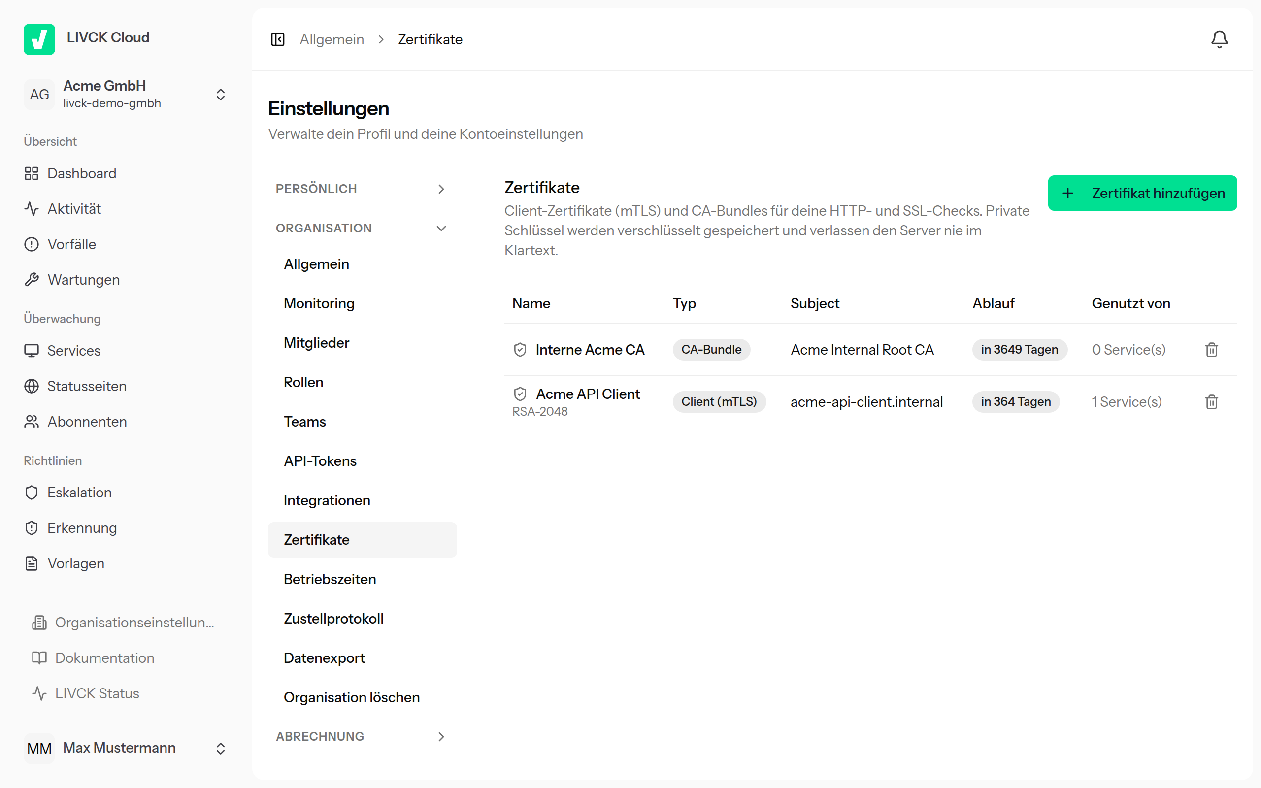Open Datenexport settings

362,658
